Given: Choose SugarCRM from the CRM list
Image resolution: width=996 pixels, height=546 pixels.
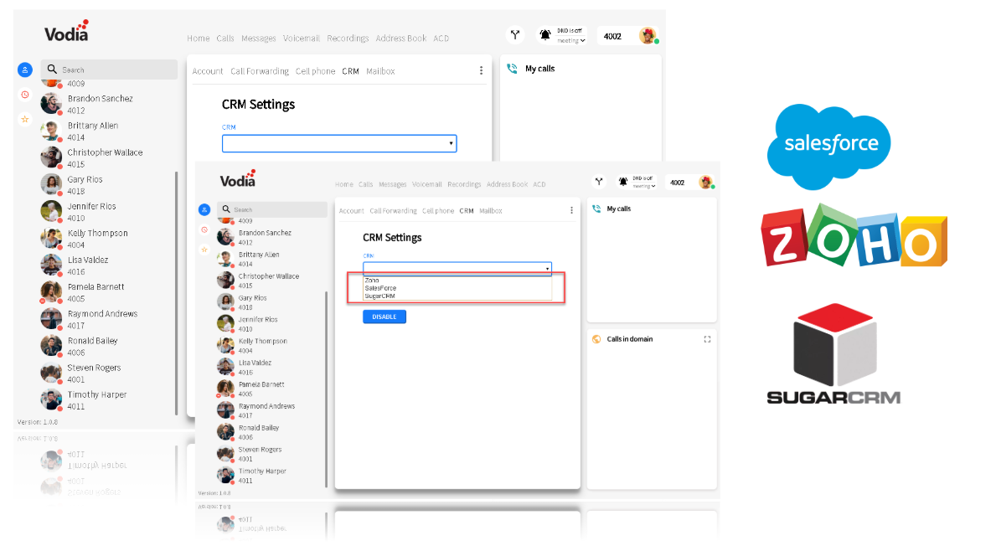Looking at the screenshot, I should click(x=379, y=296).
